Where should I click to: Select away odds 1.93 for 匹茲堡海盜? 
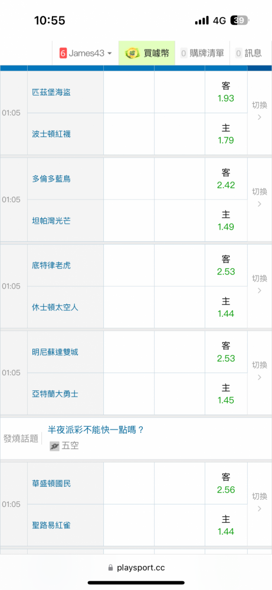226,92
